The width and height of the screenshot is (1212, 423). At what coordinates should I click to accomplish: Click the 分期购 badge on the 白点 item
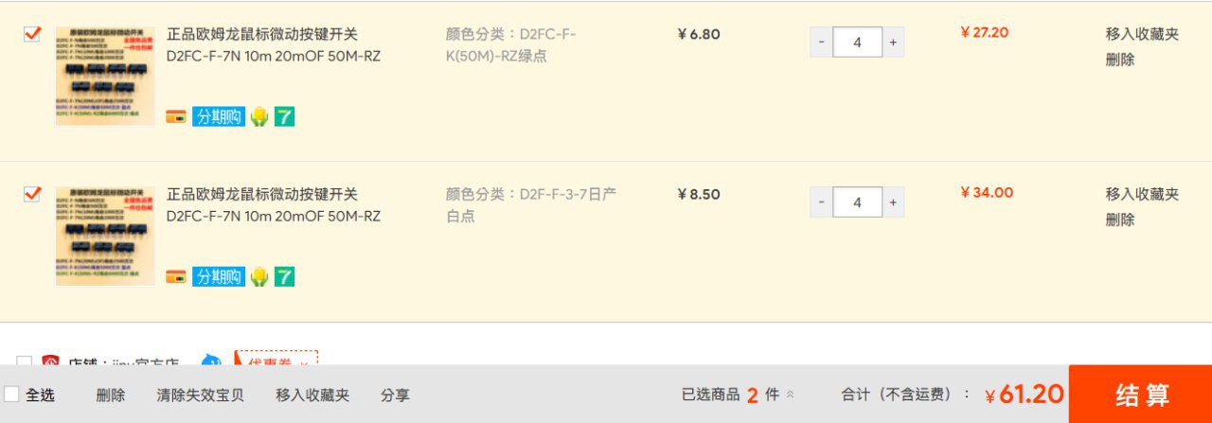click(x=218, y=276)
